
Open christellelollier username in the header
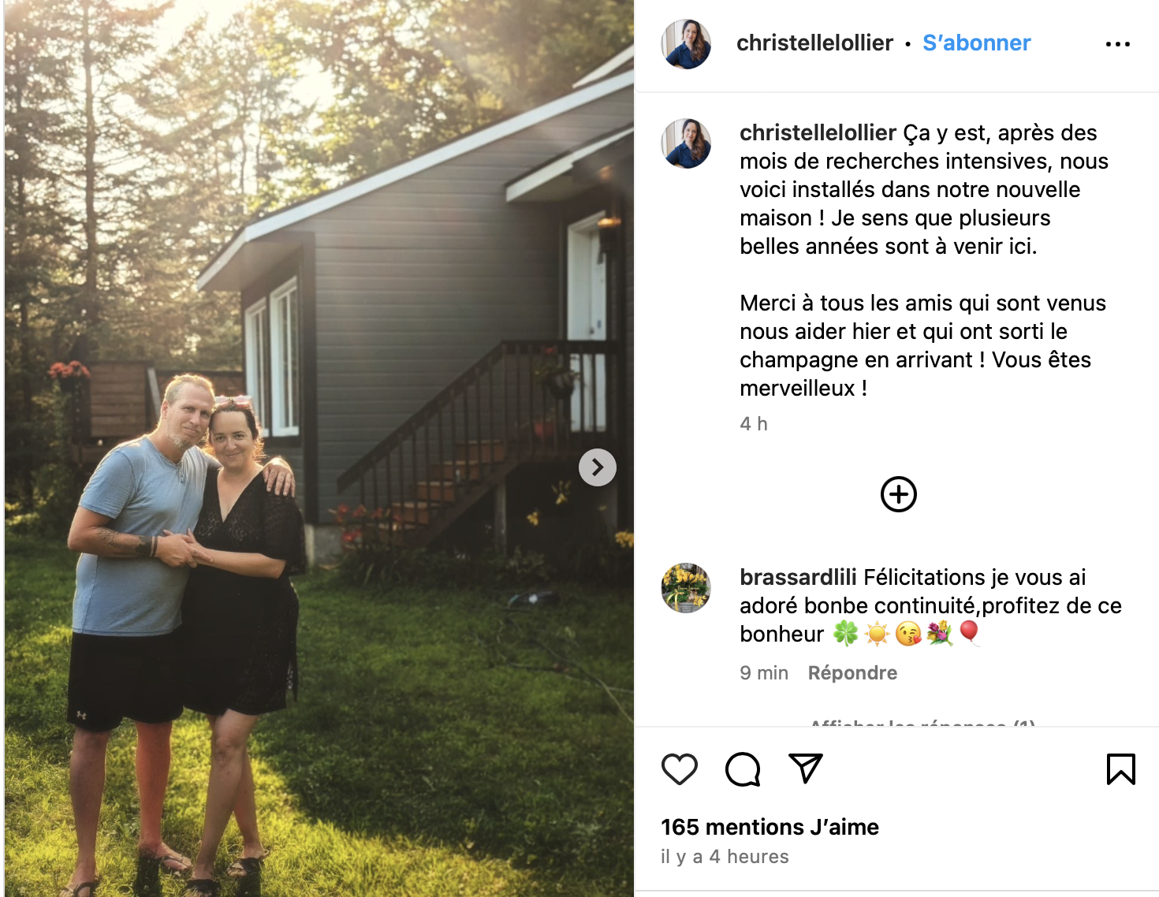[x=814, y=43]
